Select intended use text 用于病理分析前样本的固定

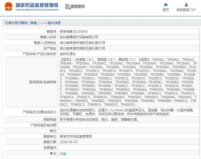[99, 120]
